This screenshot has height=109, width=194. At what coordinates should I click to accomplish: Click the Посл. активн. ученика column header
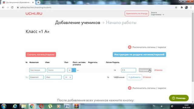(79, 64)
